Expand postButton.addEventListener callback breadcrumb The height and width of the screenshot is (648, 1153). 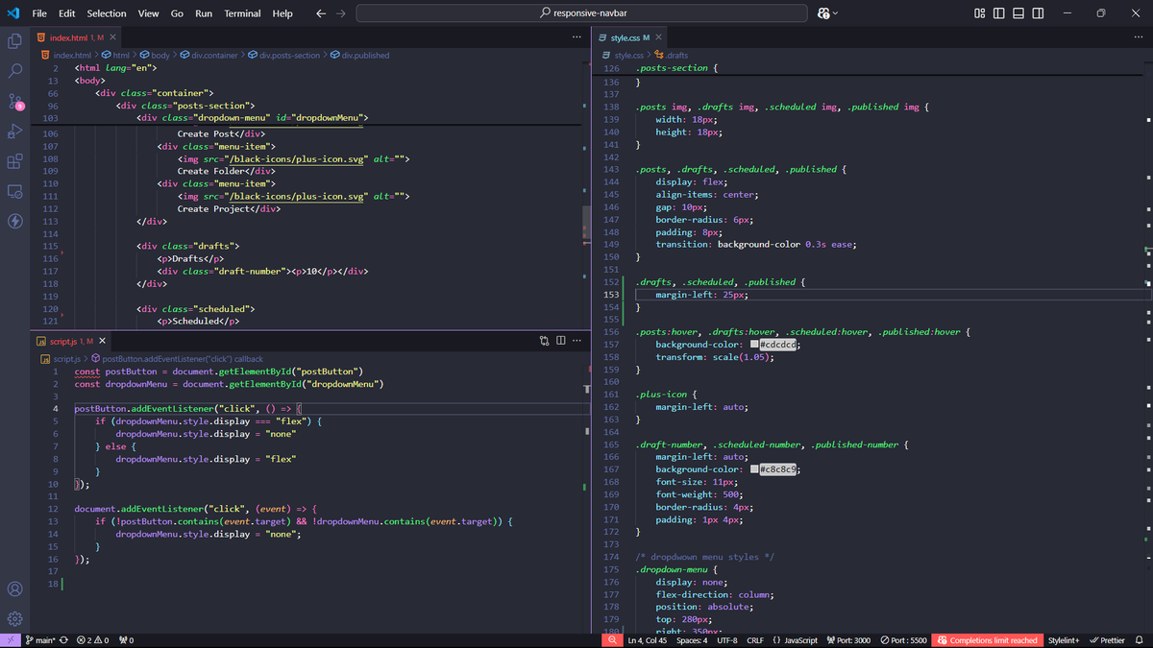[x=177, y=359]
